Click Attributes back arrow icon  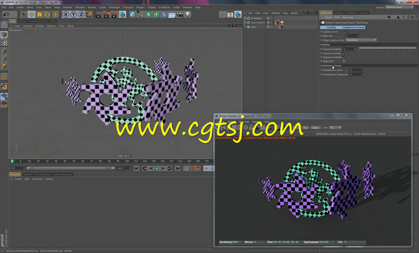[389, 17]
